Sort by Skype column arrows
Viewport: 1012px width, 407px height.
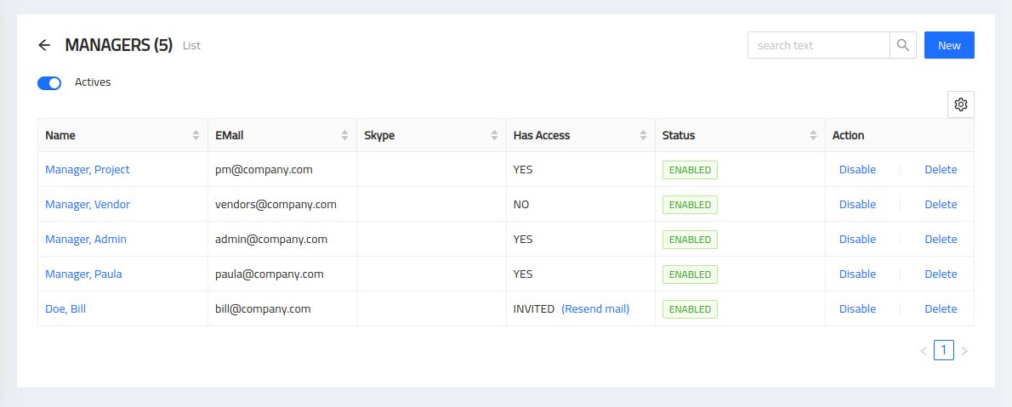(x=494, y=135)
